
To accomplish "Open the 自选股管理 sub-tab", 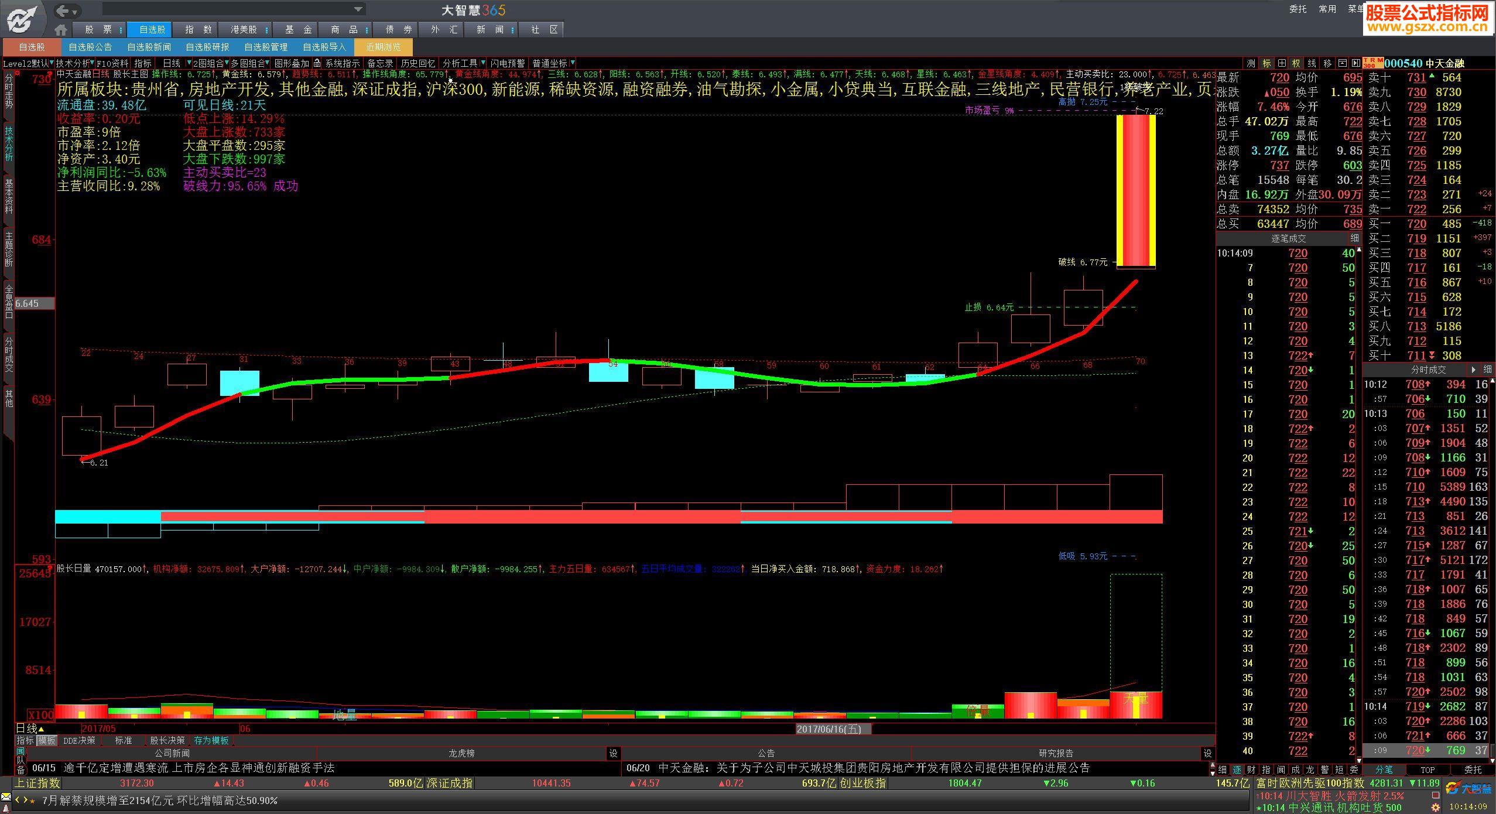I will pos(266,47).
